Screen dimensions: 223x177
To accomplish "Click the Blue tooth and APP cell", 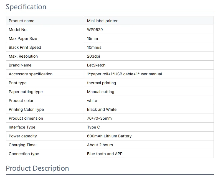I will point(149,154).
